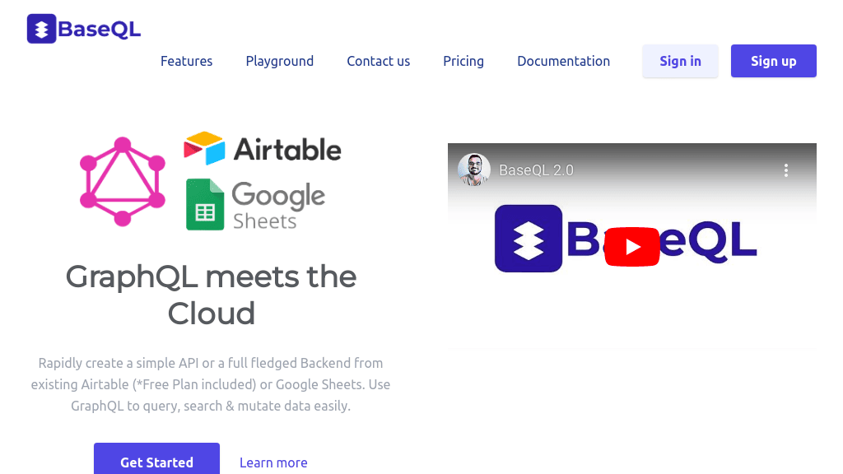Screen dimensions: 843x474
Task: Click the Airtable wordmark text
Action: click(x=288, y=149)
